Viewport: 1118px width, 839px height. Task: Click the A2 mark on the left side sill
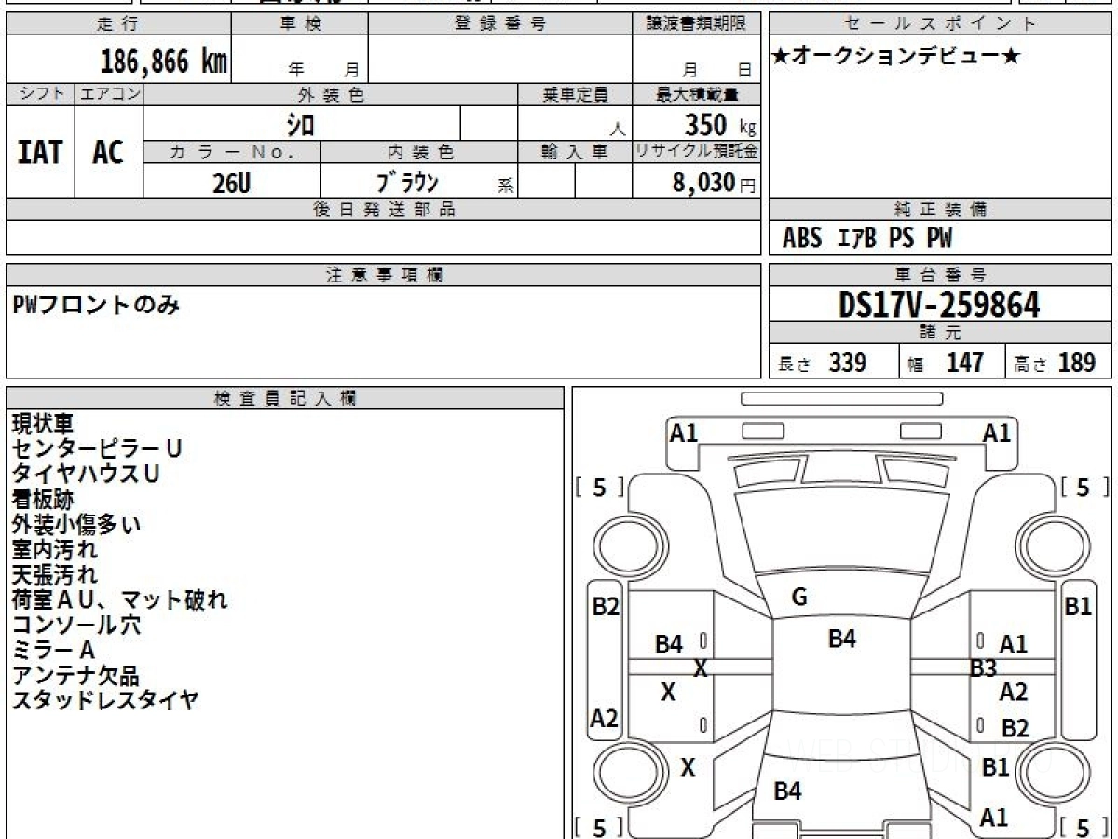point(606,719)
